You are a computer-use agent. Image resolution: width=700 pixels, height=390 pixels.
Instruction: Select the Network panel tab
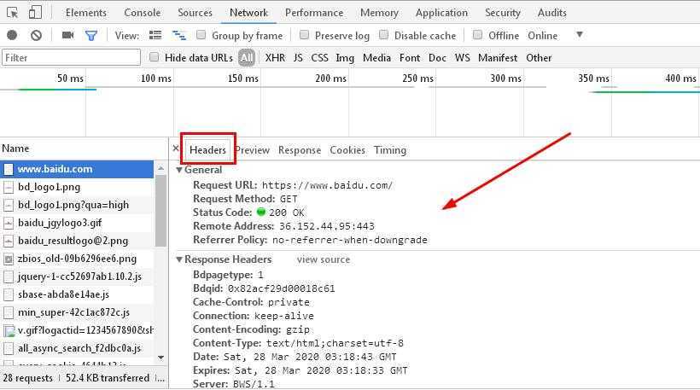[248, 13]
